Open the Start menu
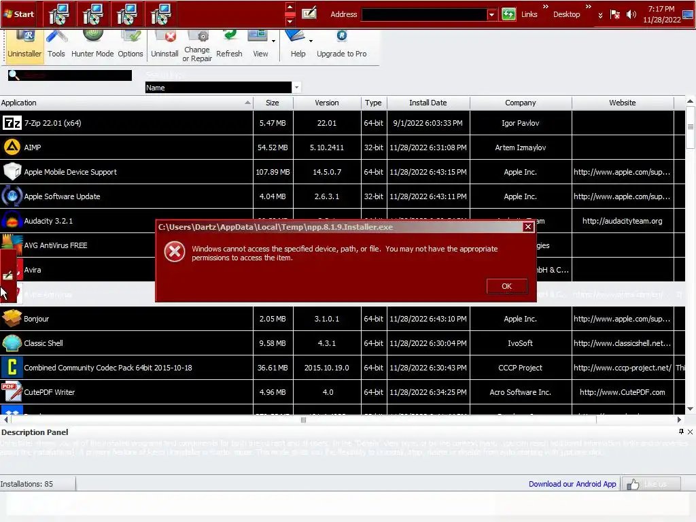696x522 pixels. [x=19, y=14]
